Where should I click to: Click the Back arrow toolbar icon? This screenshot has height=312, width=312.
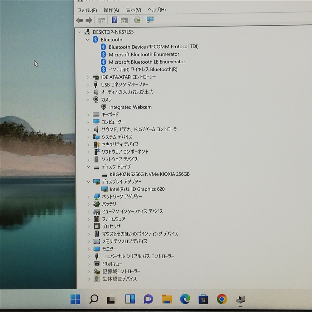tap(79, 20)
